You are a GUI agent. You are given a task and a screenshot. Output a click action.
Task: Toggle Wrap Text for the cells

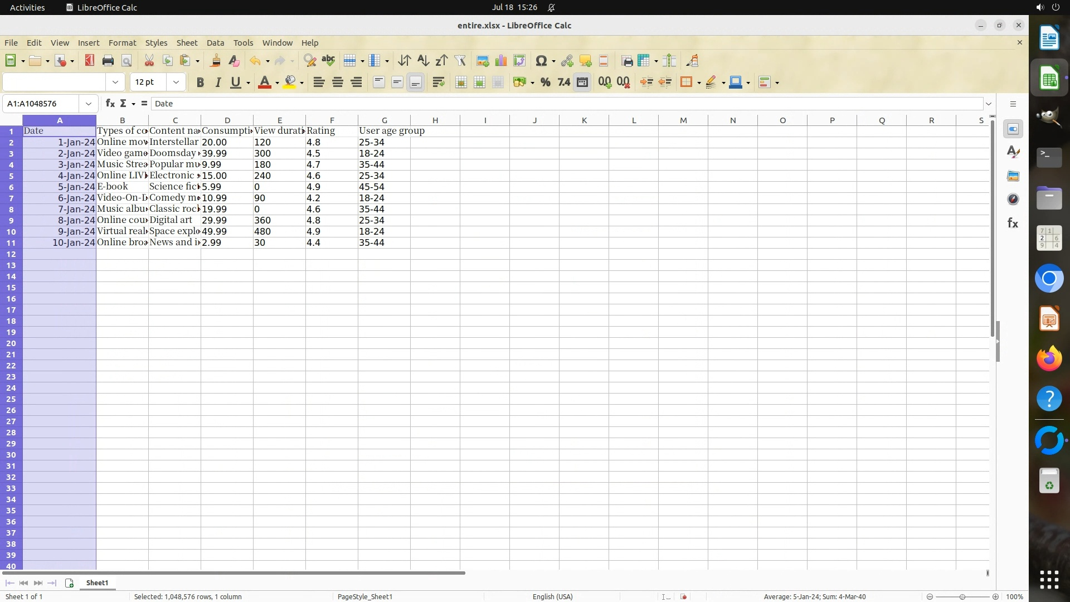pos(439,82)
